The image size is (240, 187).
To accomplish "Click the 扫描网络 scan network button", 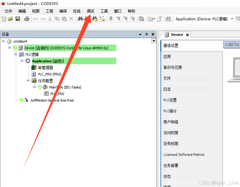I will click(232, 45).
